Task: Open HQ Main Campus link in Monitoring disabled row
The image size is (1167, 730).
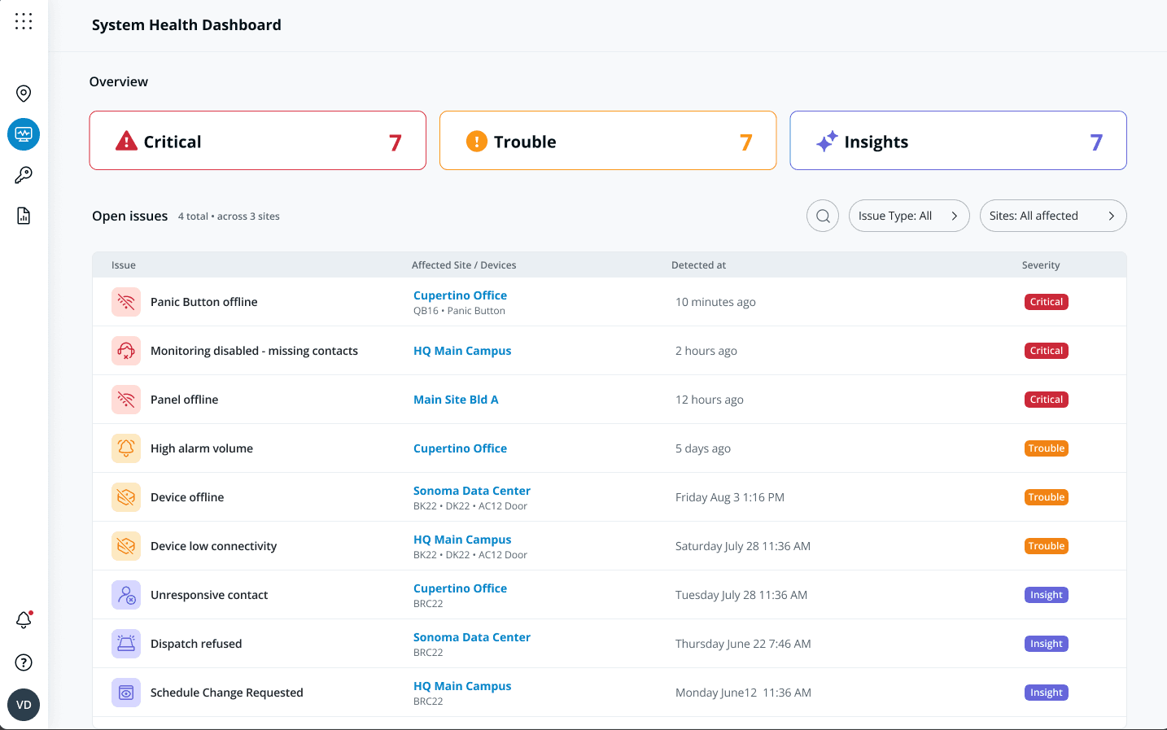Action: pos(462,351)
